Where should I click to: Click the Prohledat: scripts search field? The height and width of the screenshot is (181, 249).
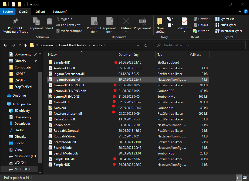coord(200,45)
